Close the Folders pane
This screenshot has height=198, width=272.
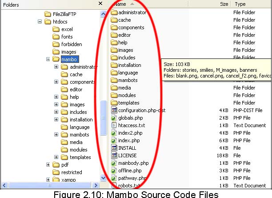tap(101, 4)
